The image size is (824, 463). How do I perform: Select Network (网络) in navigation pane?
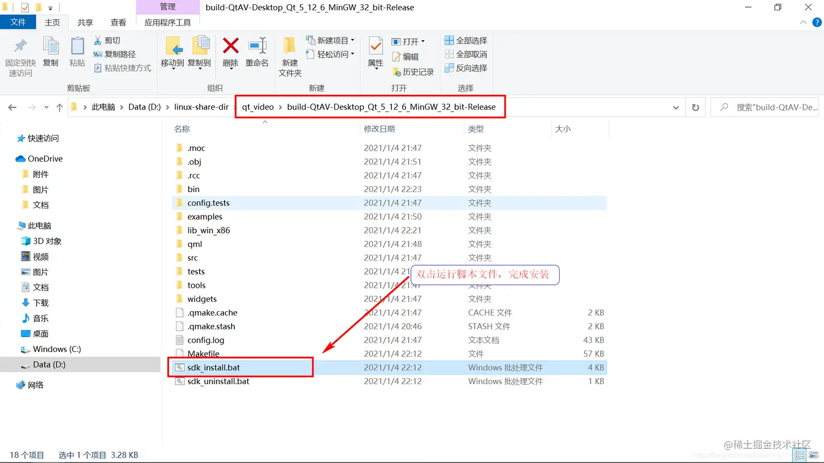pos(30,385)
